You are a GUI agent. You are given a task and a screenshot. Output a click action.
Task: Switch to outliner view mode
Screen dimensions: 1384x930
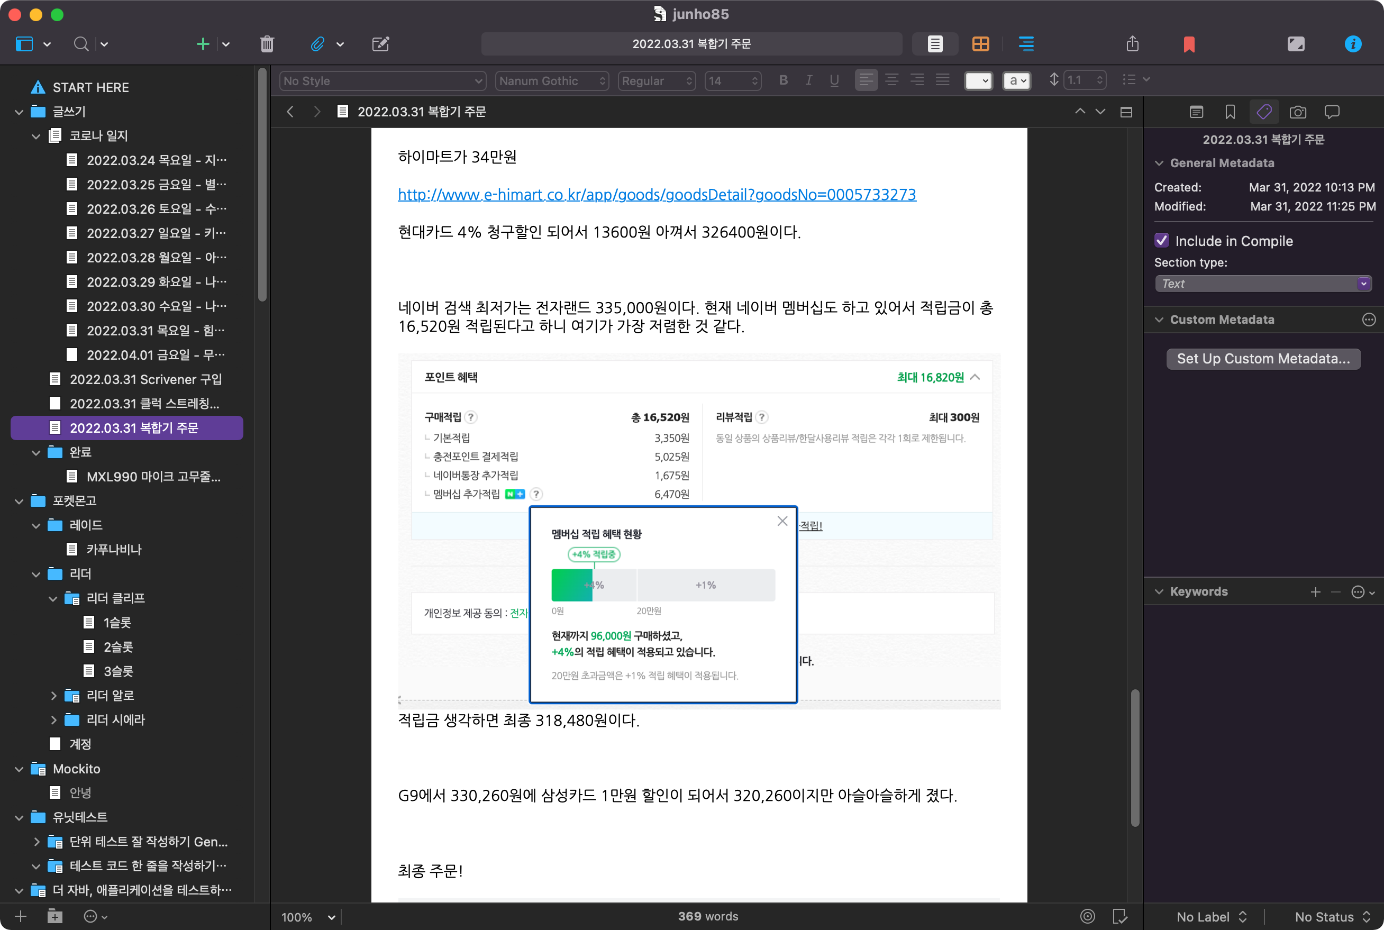click(1026, 44)
